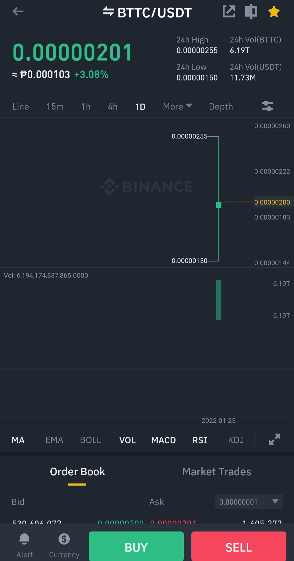Toggle the BOLL indicator

(90, 440)
